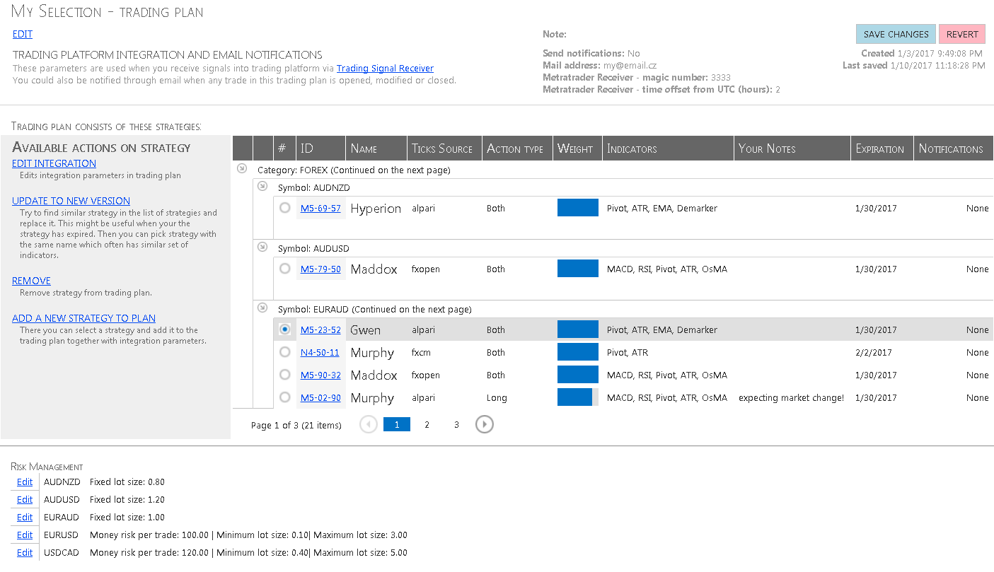Open Trading Signal Receiver link
Screen dimensions: 994x572
(x=385, y=68)
